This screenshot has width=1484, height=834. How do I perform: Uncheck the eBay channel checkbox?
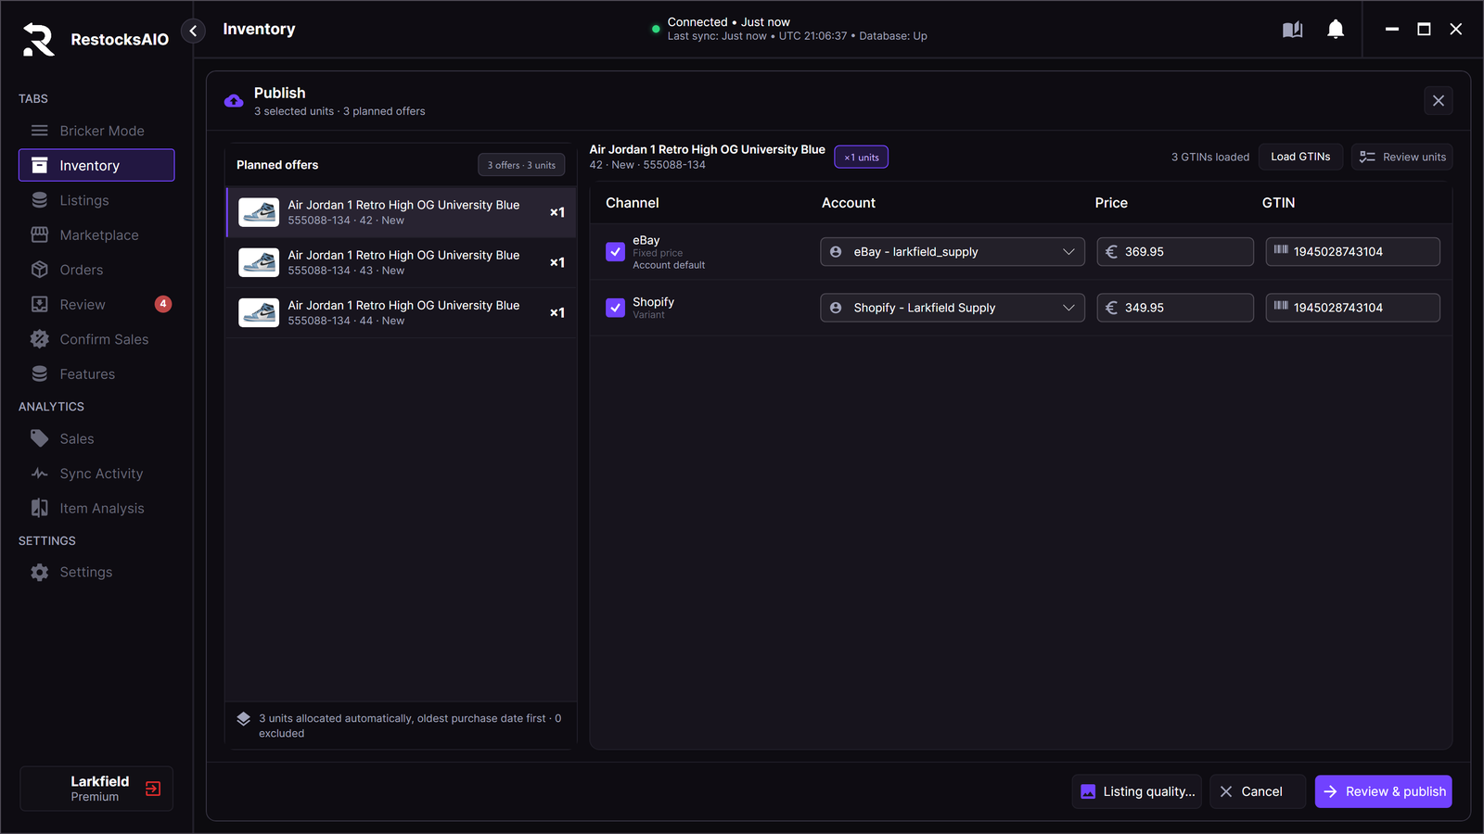click(615, 252)
